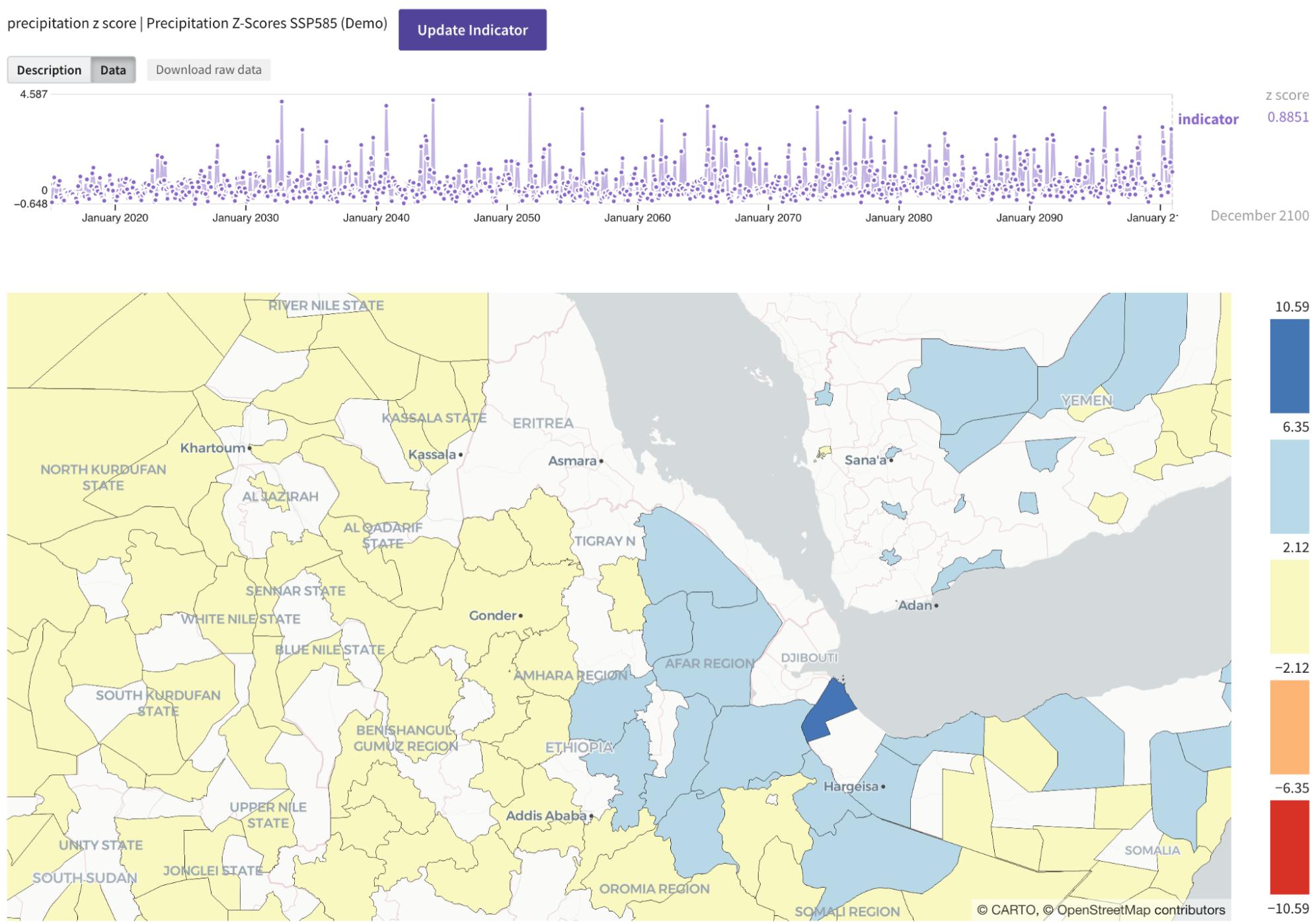1316x922 pixels.
Task: Click the Djibouti country label
Action: click(x=809, y=658)
